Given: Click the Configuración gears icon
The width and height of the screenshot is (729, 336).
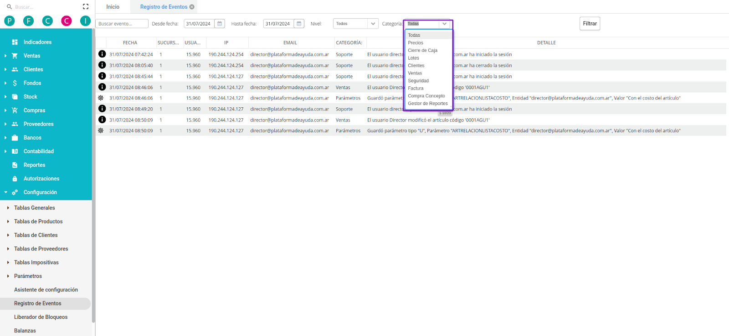Looking at the screenshot, I should click(15, 192).
